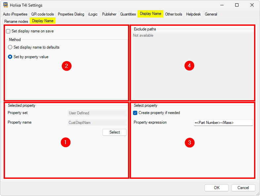Click the Exclude paths group heading
The width and height of the screenshot is (260, 196).
(145, 29)
